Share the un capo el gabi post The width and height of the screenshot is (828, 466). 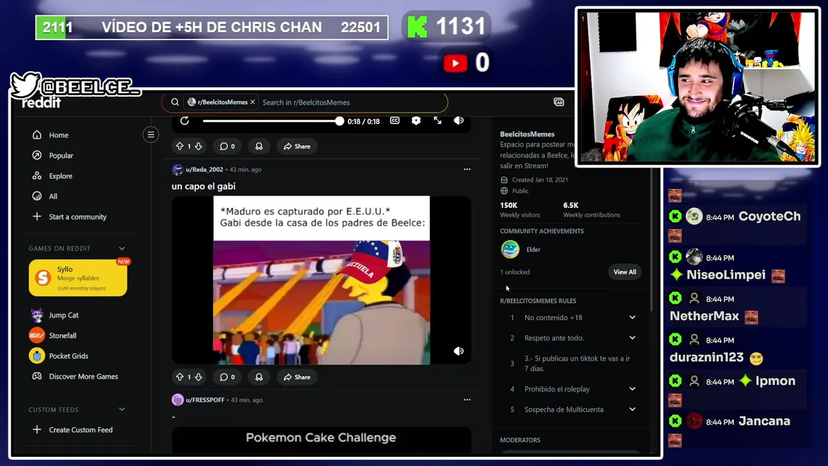pos(297,377)
